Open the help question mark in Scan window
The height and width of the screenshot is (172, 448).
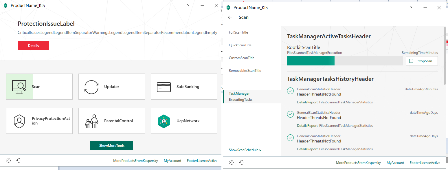[x=411, y=8]
